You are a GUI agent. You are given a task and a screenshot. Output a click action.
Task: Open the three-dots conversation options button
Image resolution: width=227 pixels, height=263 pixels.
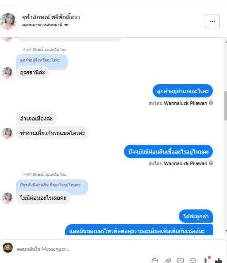212,21
